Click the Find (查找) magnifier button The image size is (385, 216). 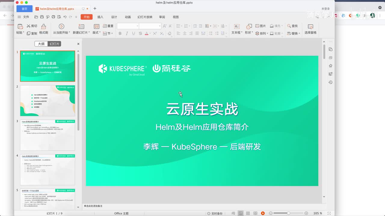[x=292, y=26]
